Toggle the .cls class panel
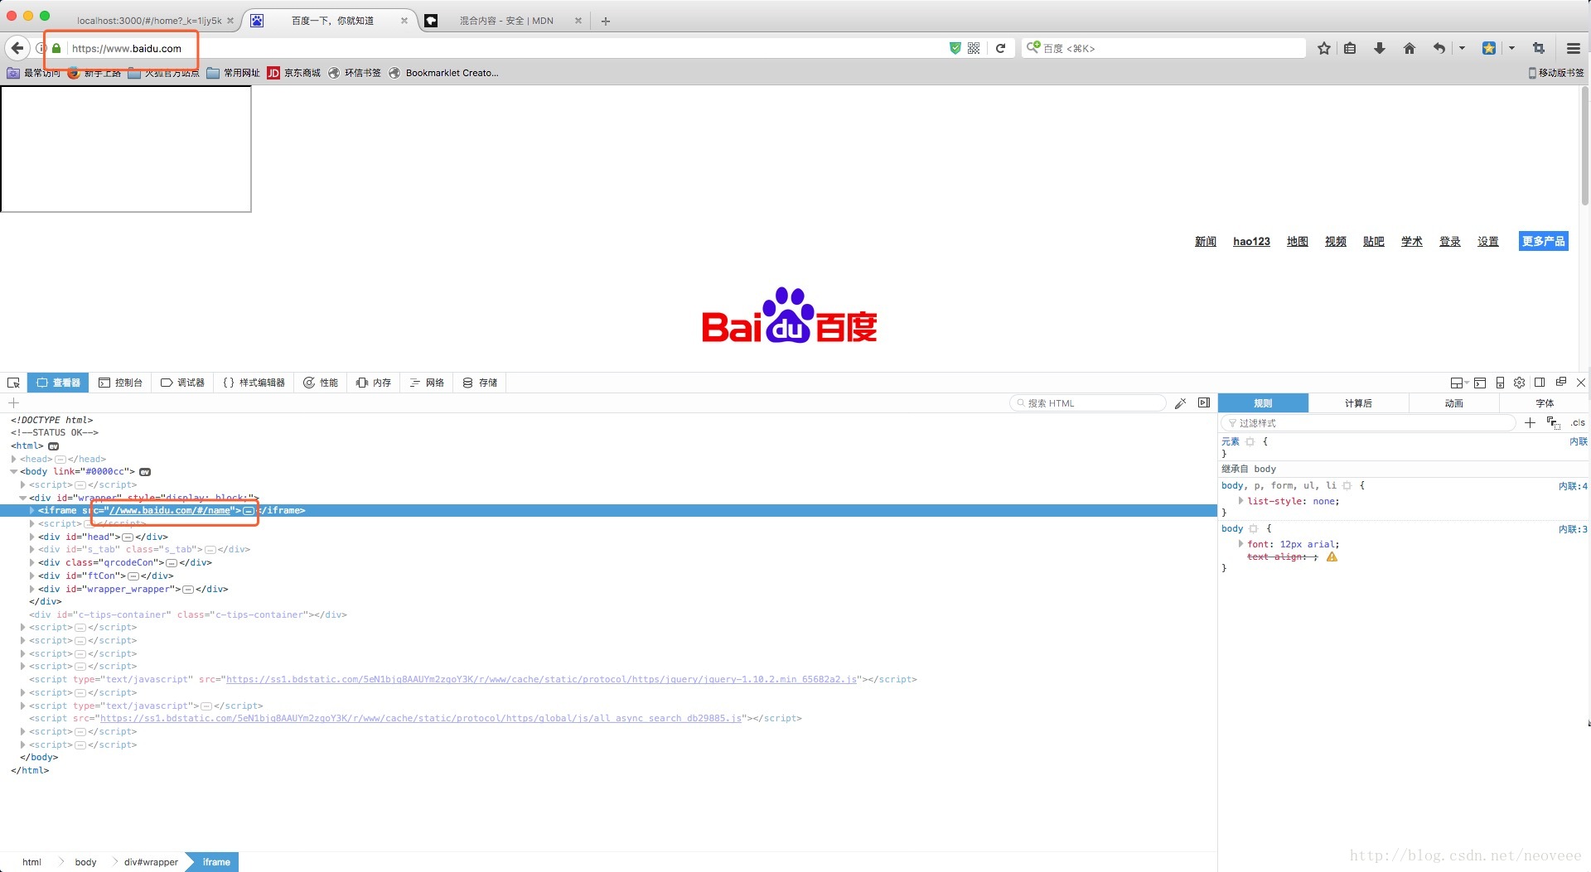 click(1577, 422)
